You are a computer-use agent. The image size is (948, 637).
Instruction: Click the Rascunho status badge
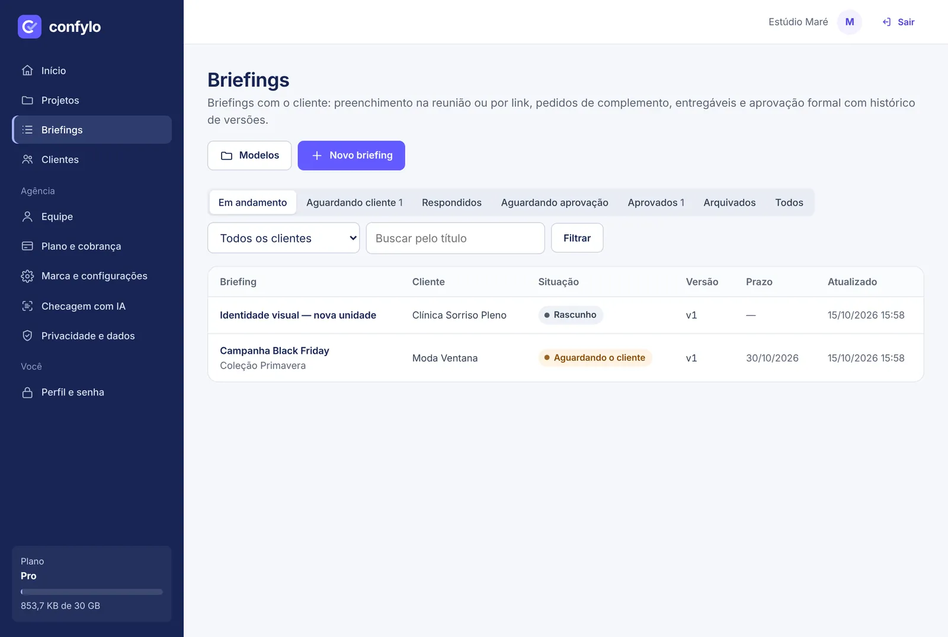pos(571,315)
